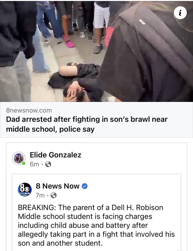Open the Elide Gonzalez name link
This screenshot has width=193, height=251.
click(x=55, y=155)
